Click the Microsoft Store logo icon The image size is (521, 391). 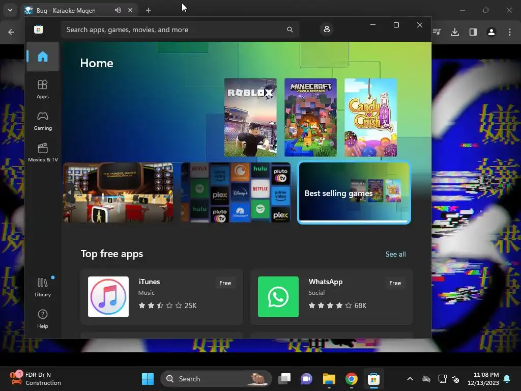coord(39,30)
